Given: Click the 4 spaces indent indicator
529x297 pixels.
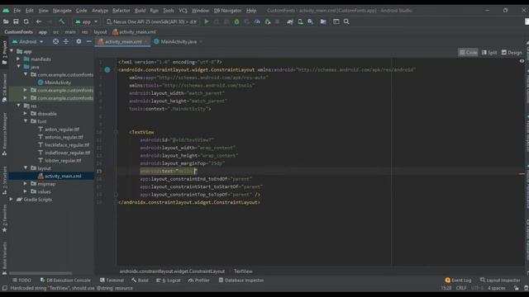Looking at the screenshot, I should (496, 288).
